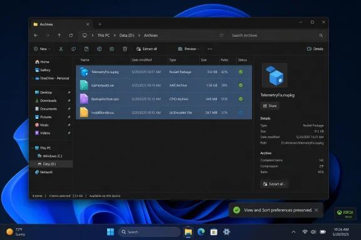Dismiss the preferences preserved notification
The width and height of the screenshot is (361, 240).
317,210
